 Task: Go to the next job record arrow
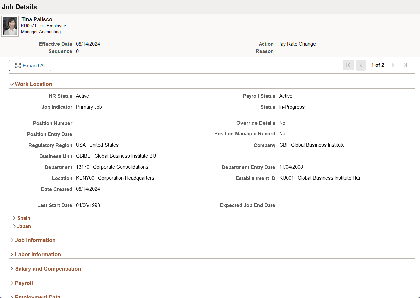tap(393, 65)
